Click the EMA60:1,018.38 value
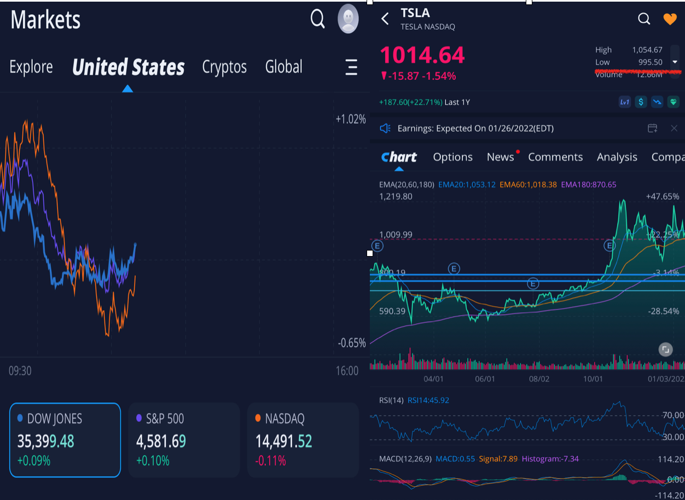 pos(528,185)
